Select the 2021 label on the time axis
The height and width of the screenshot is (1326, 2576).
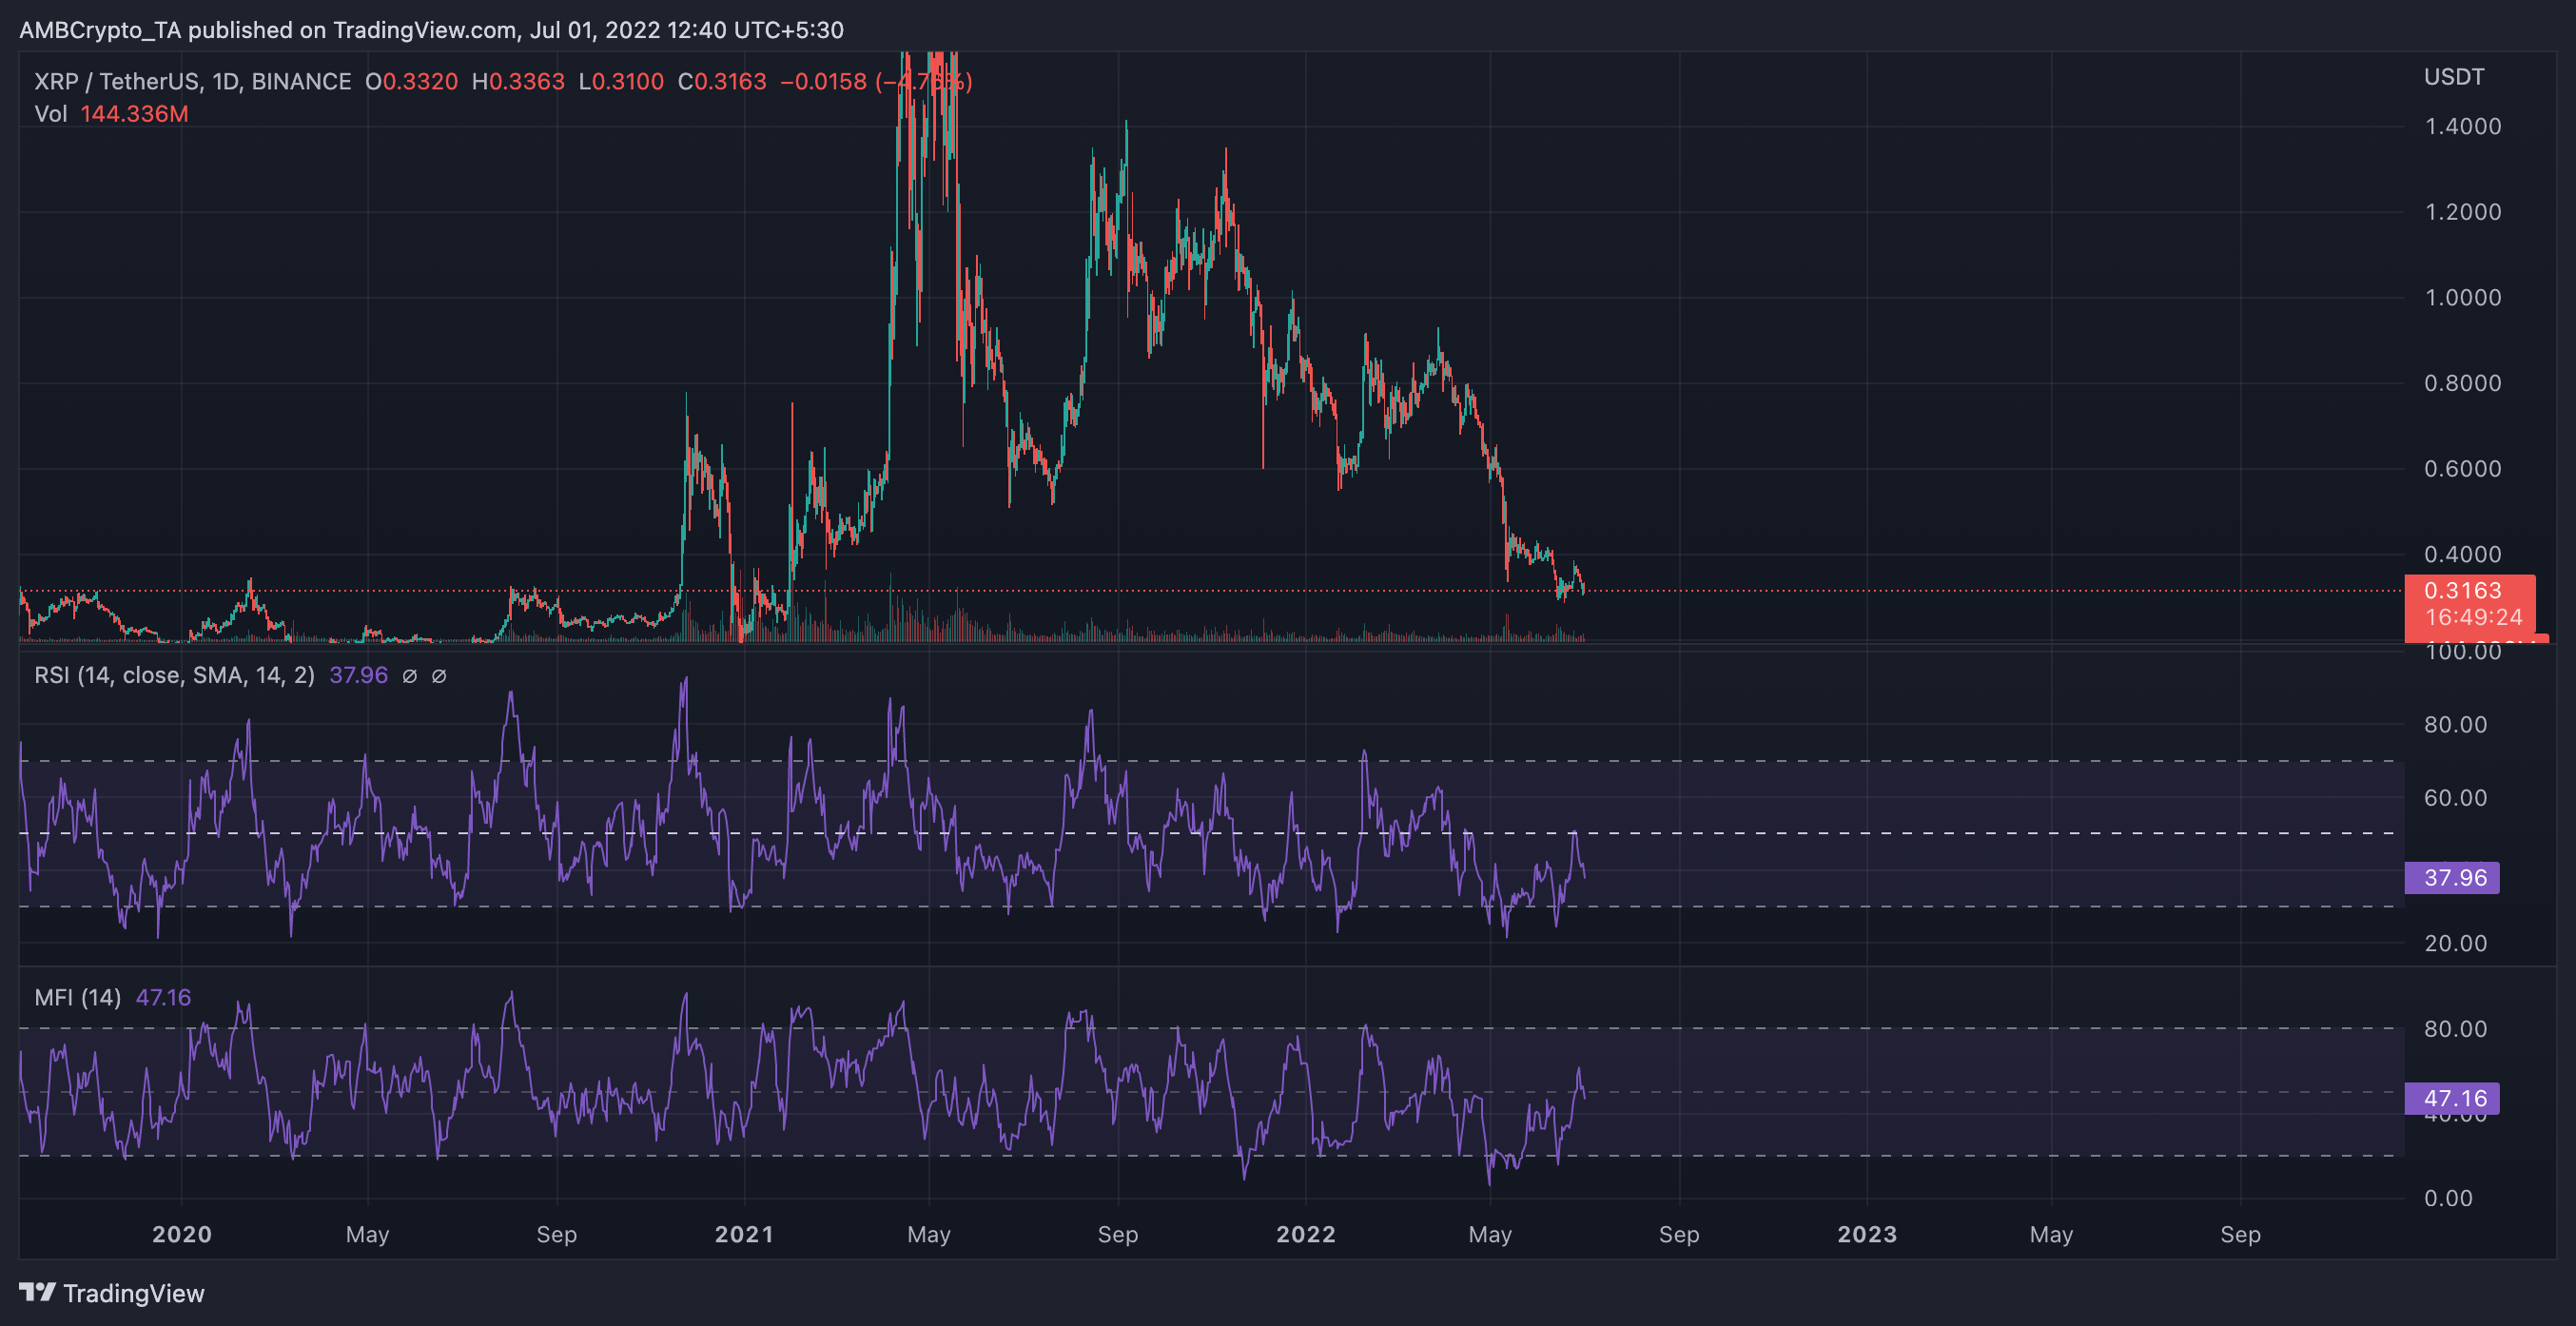[745, 1234]
